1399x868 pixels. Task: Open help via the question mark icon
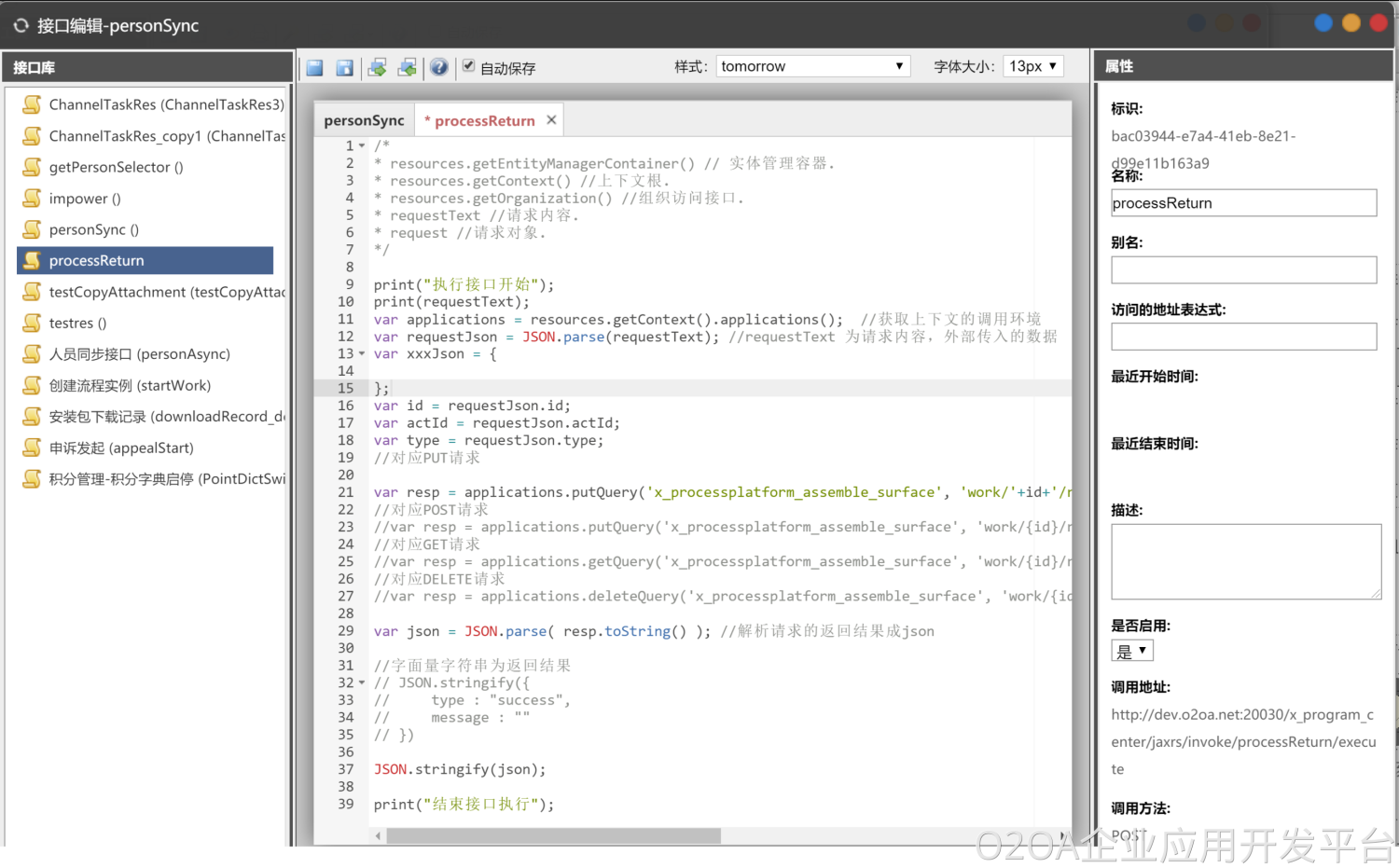pyautogui.click(x=439, y=67)
